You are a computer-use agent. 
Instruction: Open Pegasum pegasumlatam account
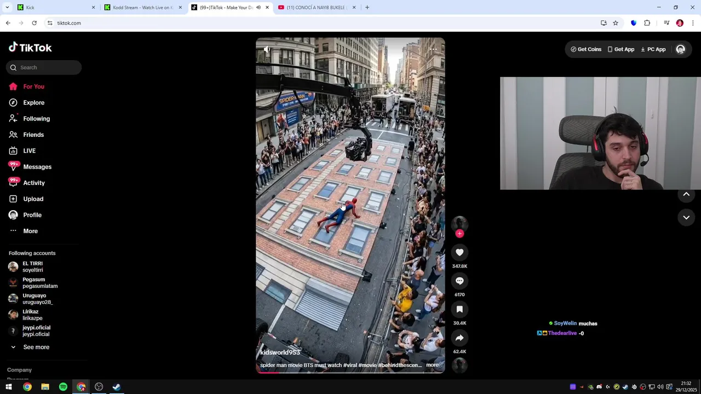click(x=33, y=282)
